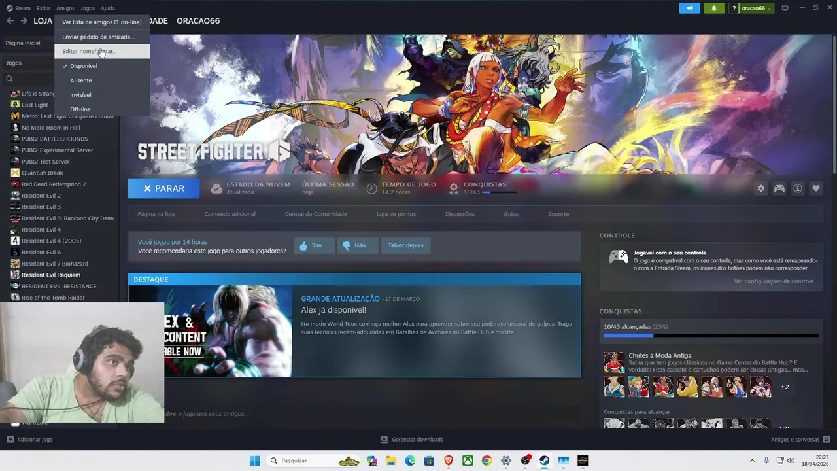
Task: Open the Jogos menu in menu bar
Action: 88,8
